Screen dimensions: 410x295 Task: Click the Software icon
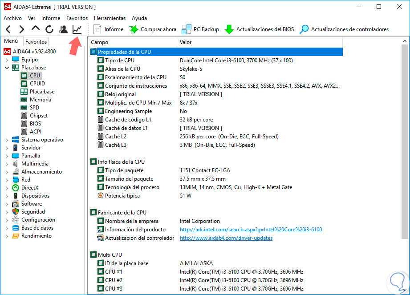coord(16,204)
